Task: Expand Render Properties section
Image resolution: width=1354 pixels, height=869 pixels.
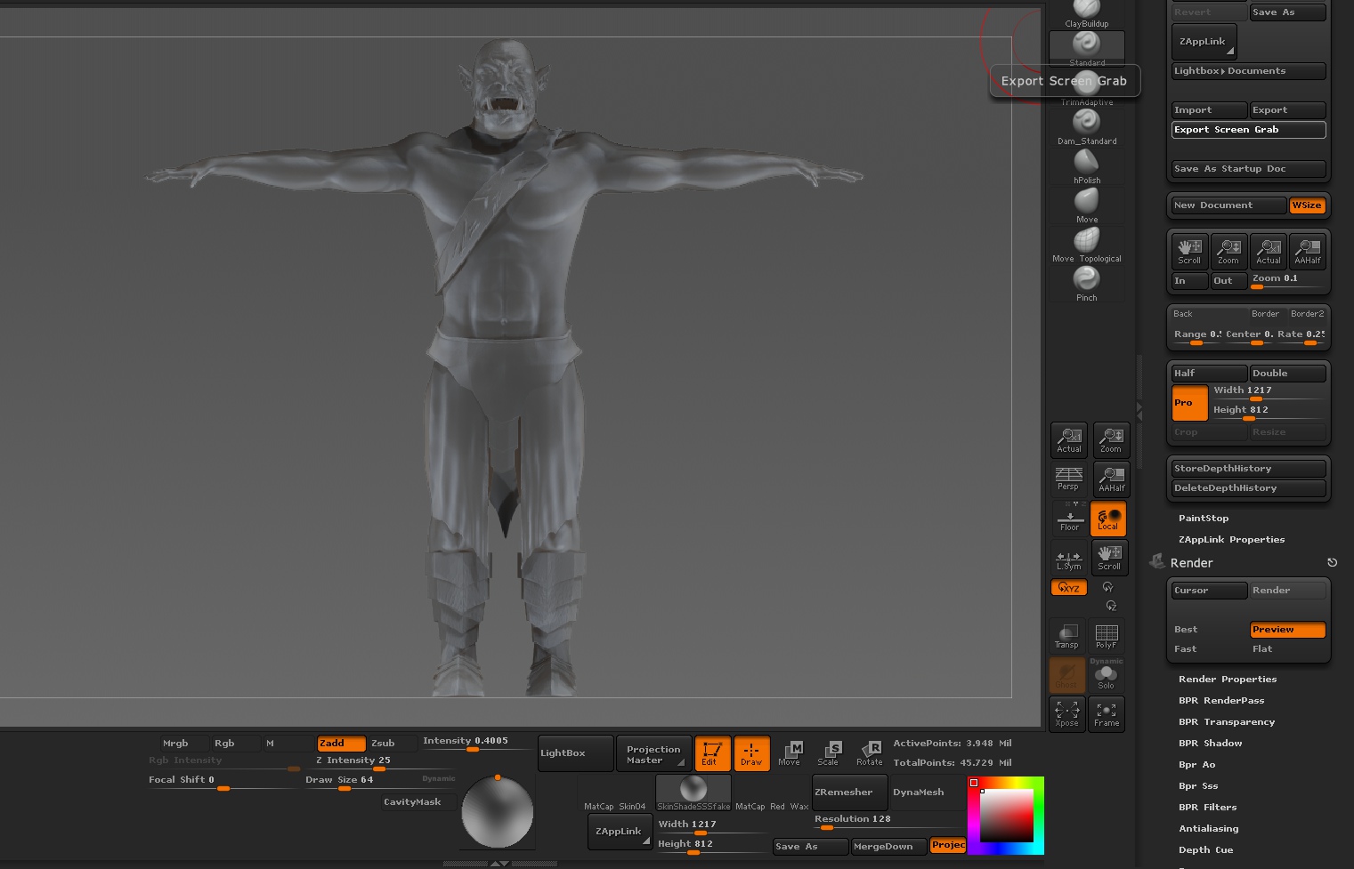Action: 1228,680
